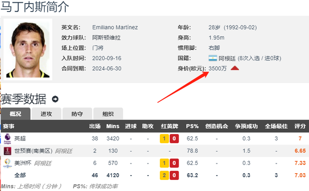This screenshot has width=309, height=191.
Task: Click the Copa America logo icon
Action: click(x=8, y=163)
